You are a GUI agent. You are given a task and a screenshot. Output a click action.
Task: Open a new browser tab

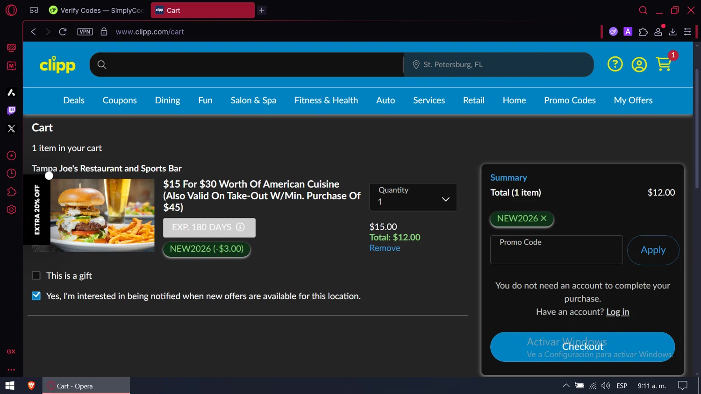(x=262, y=10)
